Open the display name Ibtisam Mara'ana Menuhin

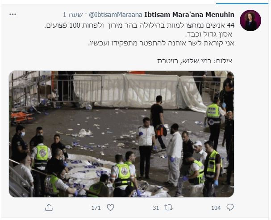(189, 15)
